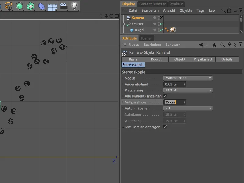244x183 pixels.
Task: Uncheck Alle Kameras anzeigen
Action: tap(165, 96)
